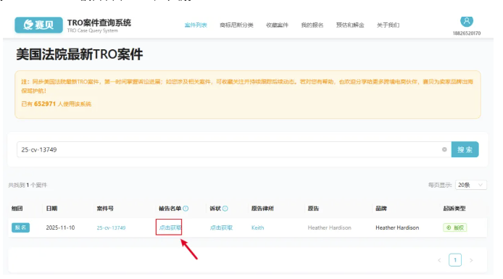
Task: Open the 案件列表 menu item
Action: pyautogui.click(x=196, y=25)
